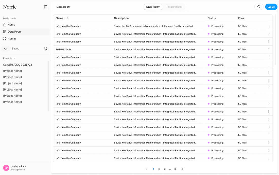This screenshot has height=175, width=279.
Task: Click the Description column header
Action: [x=121, y=18]
